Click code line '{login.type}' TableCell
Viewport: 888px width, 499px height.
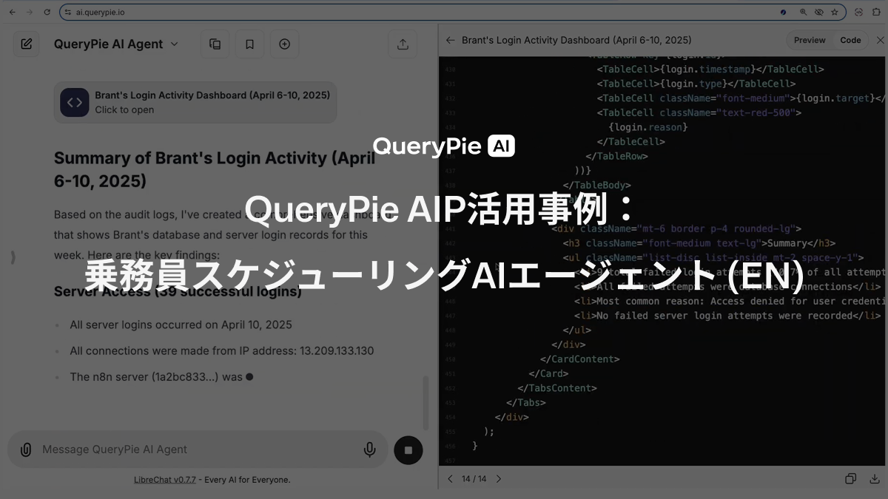(x=696, y=84)
